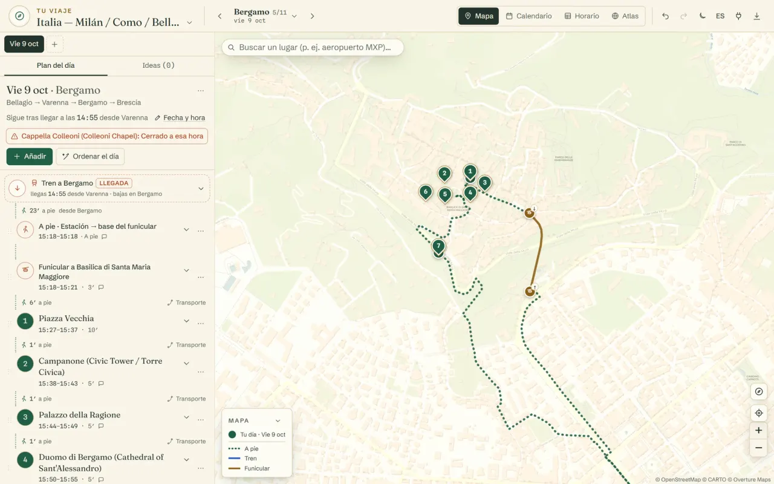
Task: Undo the last change
Action: point(666,16)
